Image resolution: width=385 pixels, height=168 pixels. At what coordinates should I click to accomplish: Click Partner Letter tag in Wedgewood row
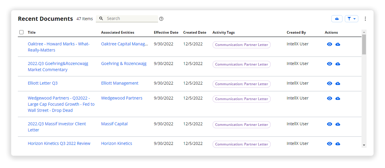242,99
